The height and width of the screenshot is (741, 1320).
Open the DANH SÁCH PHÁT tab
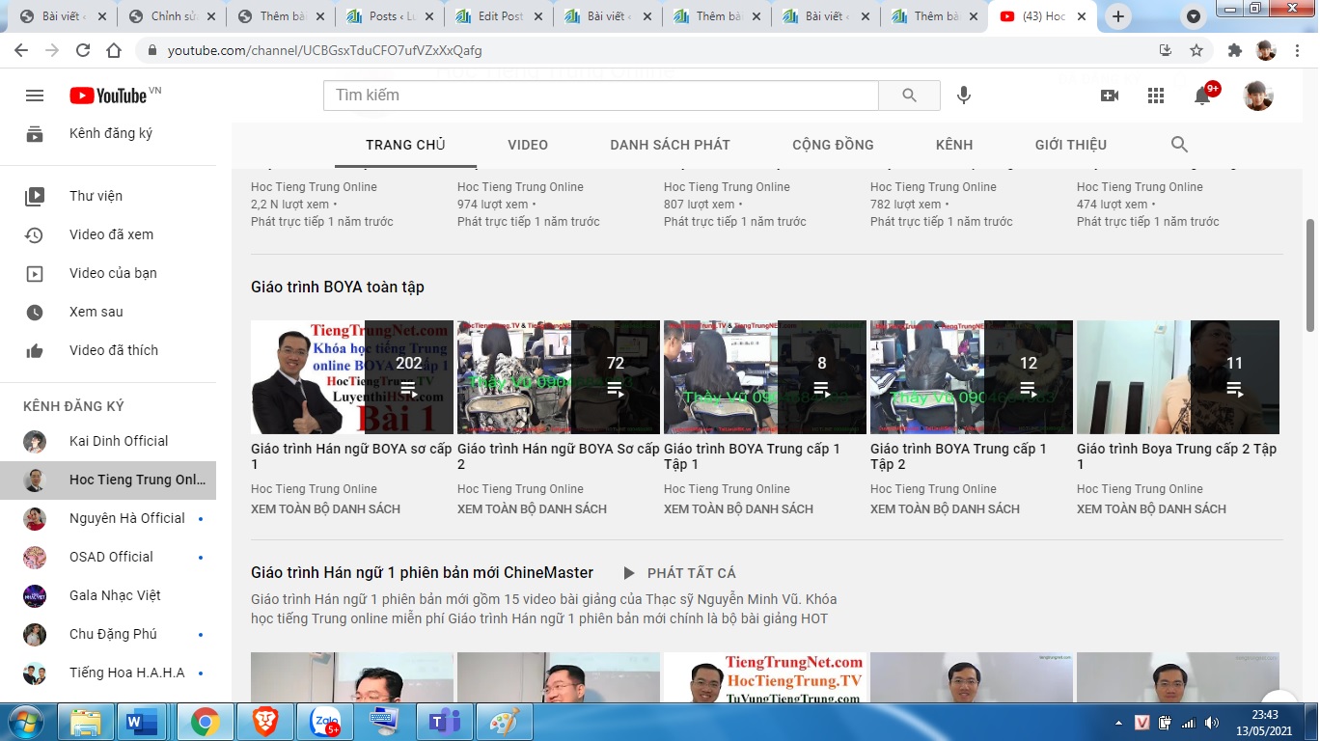[x=671, y=145]
